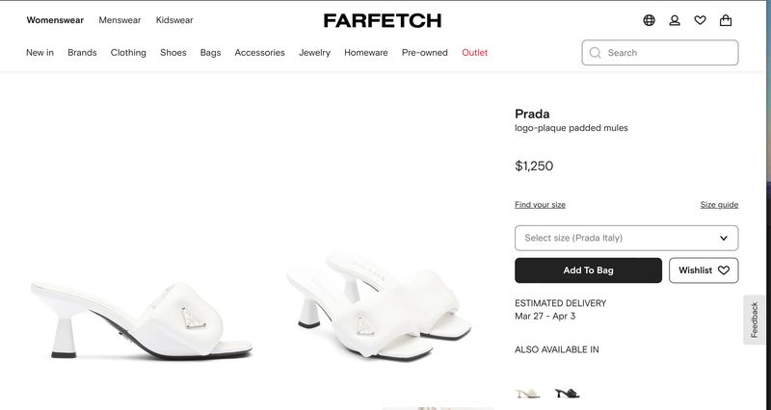
Task: Open the shopping bag icon
Action: click(726, 20)
